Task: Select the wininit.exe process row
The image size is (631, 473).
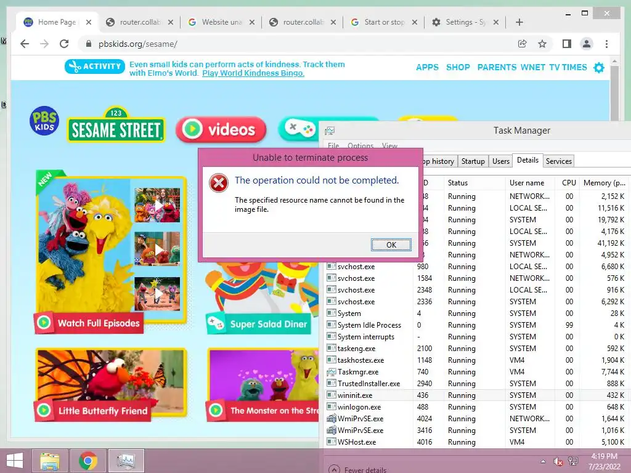Action: pos(478,395)
